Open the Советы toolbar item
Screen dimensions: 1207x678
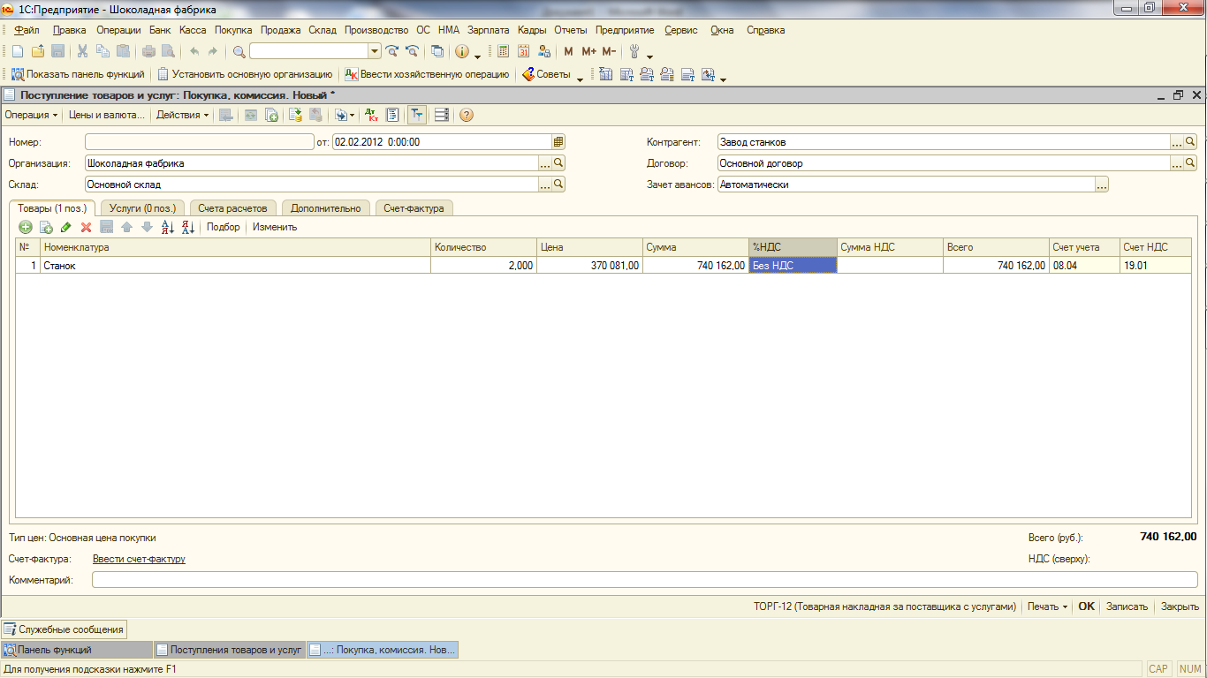tap(546, 75)
